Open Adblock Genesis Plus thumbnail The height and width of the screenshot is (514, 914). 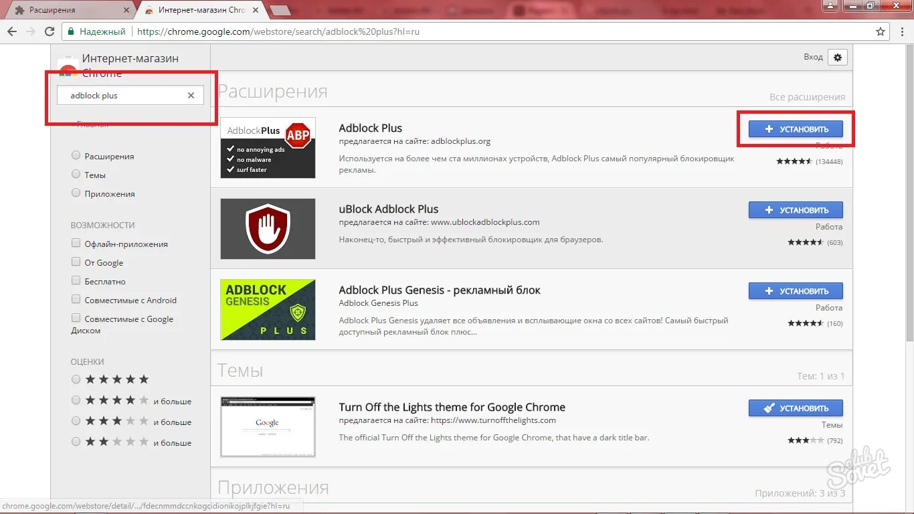pyautogui.click(x=268, y=310)
